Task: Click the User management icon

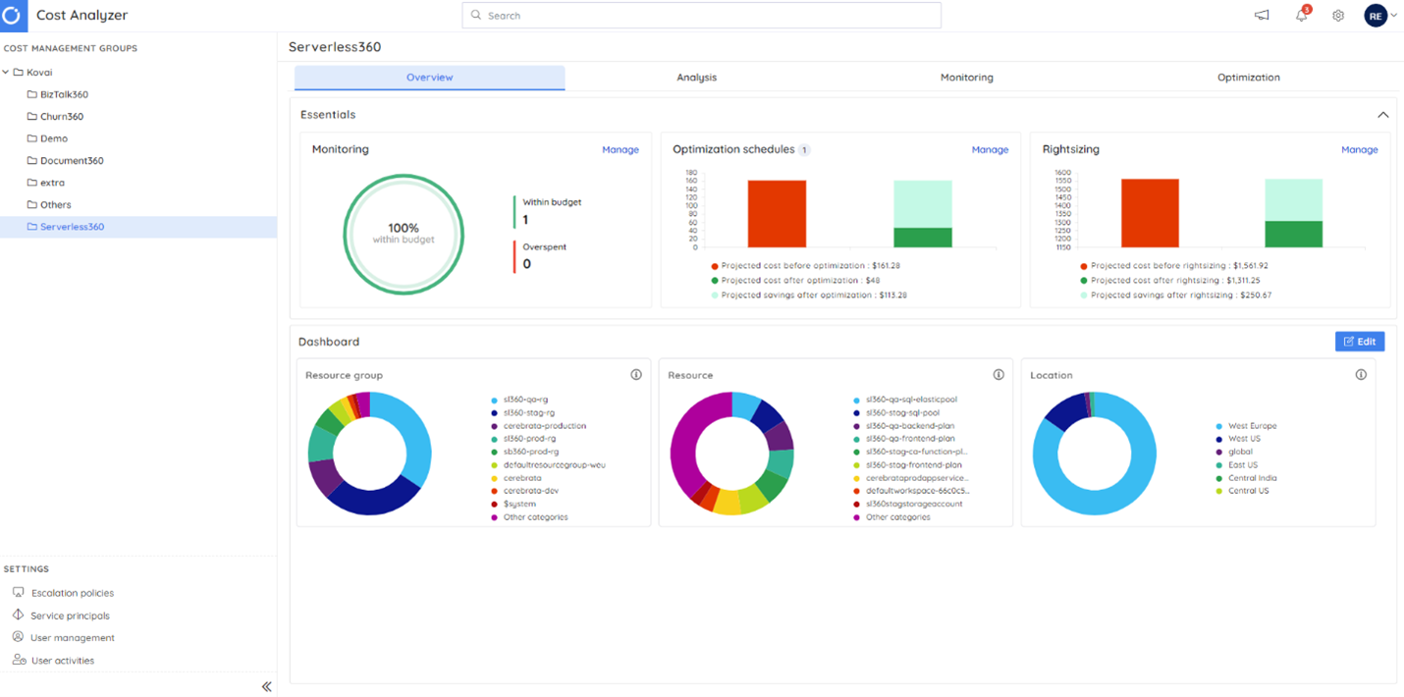Action: 17,637
